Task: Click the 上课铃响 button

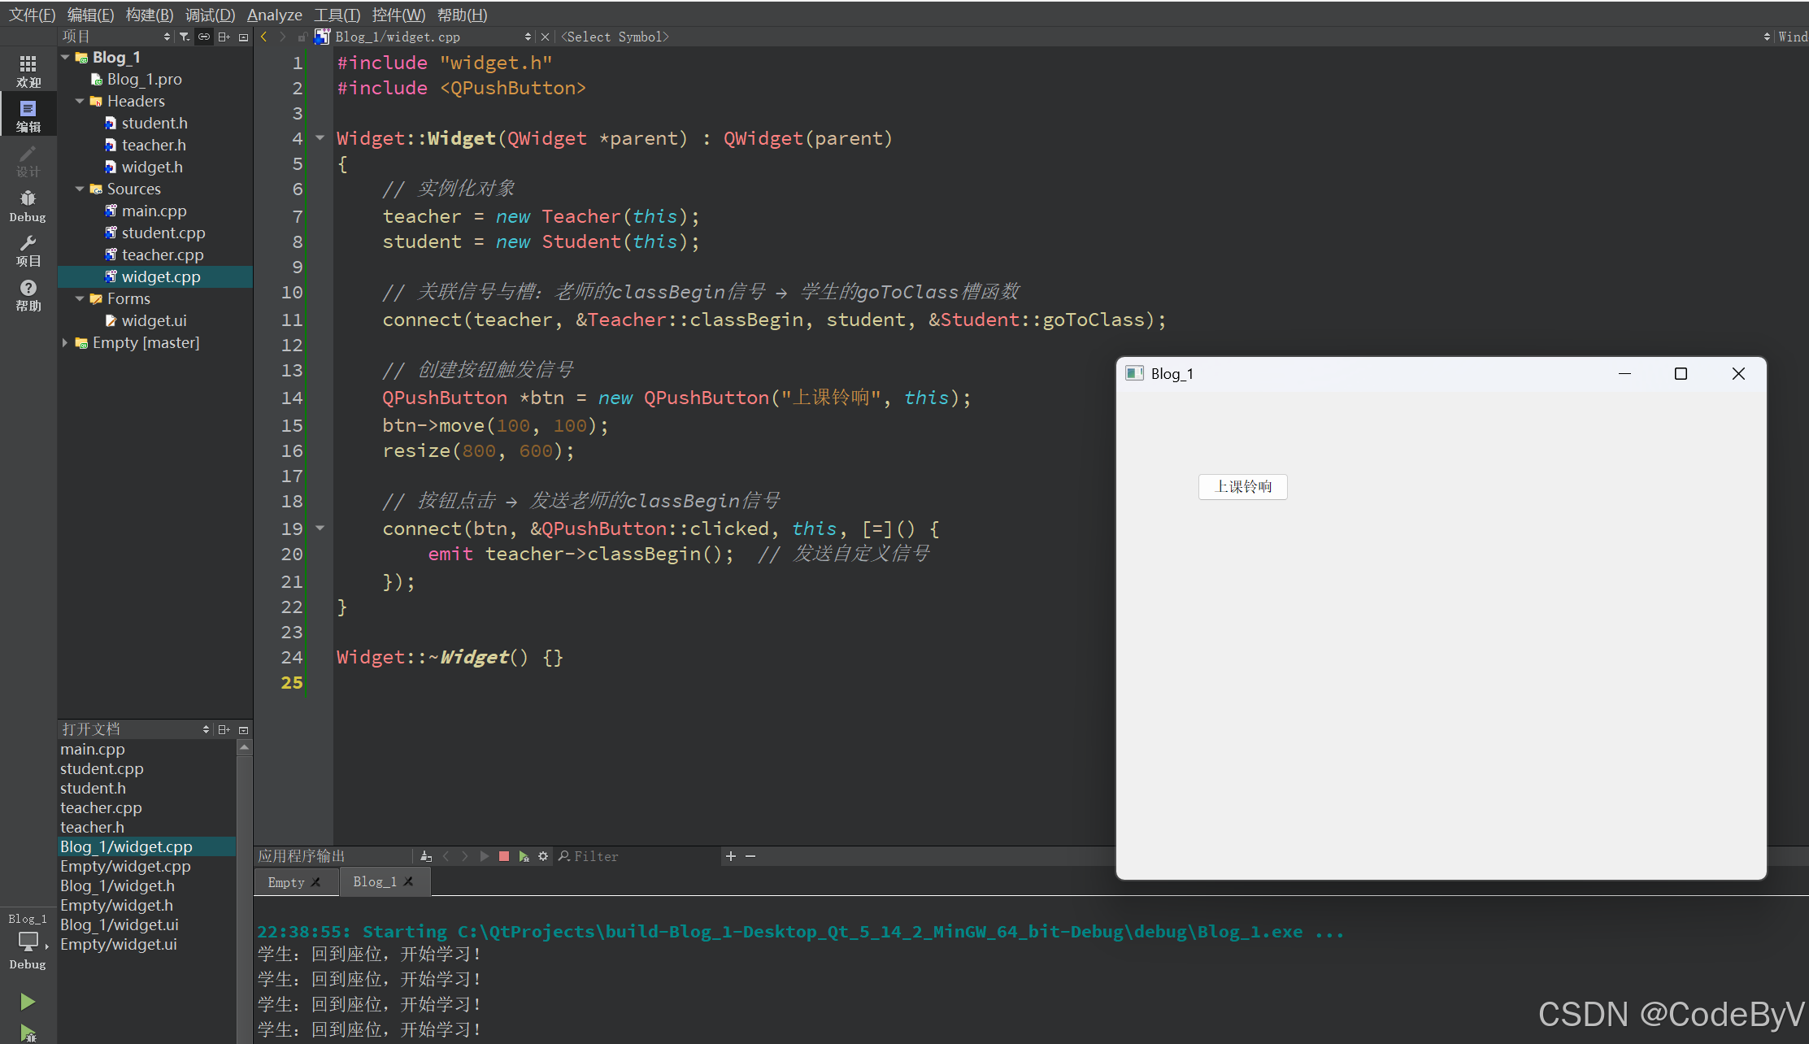Action: [x=1242, y=486]
